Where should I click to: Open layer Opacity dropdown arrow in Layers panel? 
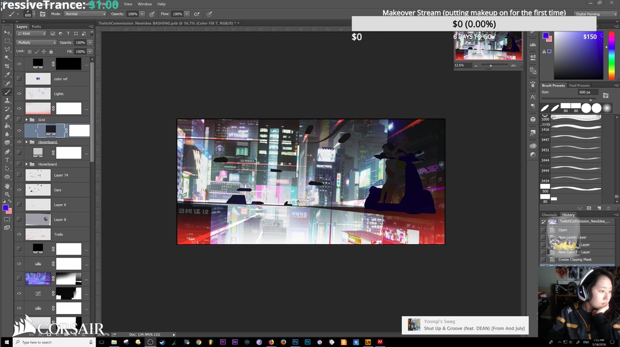tap(90, 42)
